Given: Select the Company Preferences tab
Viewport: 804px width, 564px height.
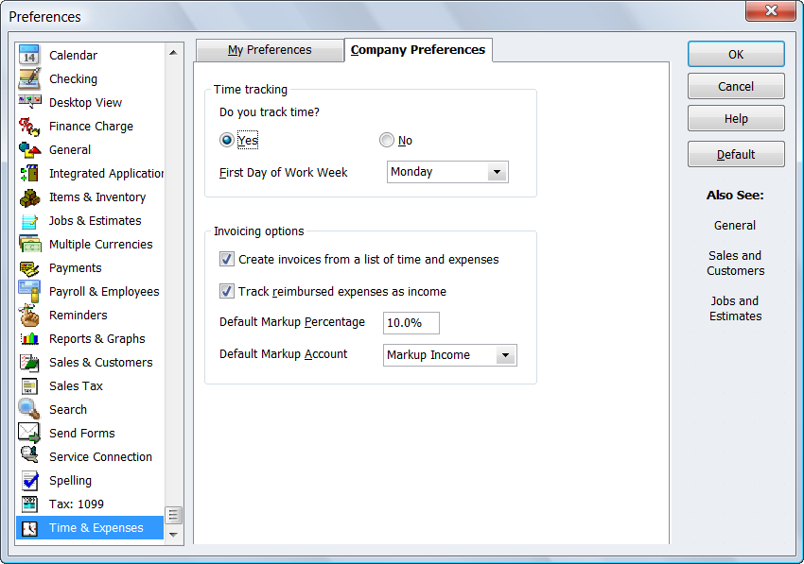Looking at the screenshot, I should pos(418,50).
